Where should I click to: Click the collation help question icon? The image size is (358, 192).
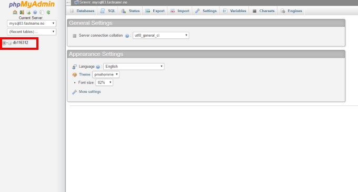tap(127, 36)
